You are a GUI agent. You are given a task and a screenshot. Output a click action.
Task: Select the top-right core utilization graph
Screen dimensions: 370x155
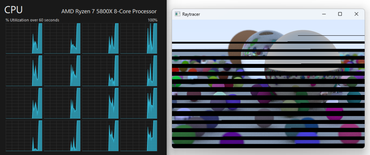(x=139, y=38)
